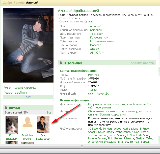Click home phone number 256489
Viewport: 160px width, 154px height.
tap(93, 82)
